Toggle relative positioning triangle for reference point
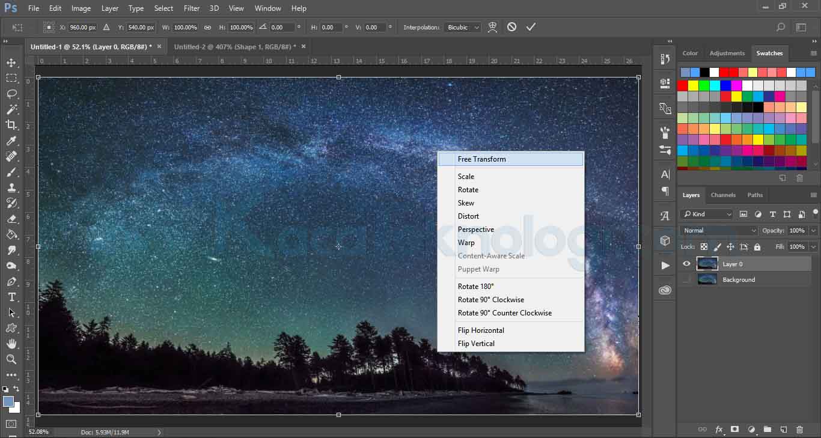The height and width of the screenshot is (438, 821). coord(106,27)
